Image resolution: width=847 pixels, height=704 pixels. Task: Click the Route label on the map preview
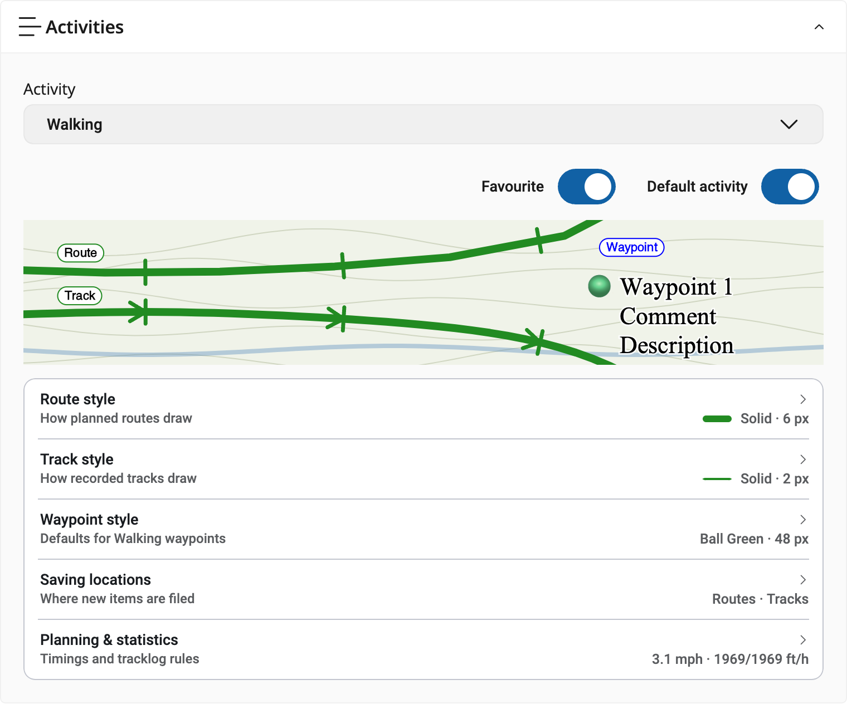[81, 253]
